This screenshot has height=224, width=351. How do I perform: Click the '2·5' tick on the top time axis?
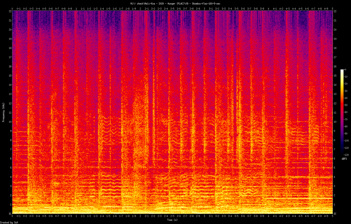[x=172, y=9]
